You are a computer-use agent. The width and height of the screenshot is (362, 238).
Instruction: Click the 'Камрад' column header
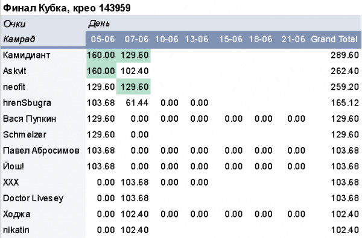[x=19, y=39]
